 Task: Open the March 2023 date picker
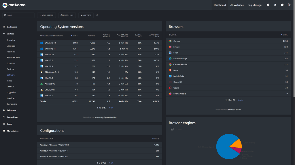pos(67,15)
